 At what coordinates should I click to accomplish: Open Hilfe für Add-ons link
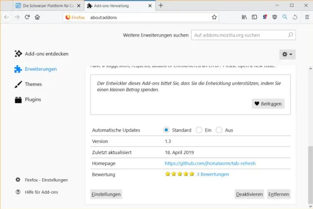pyautogui.click(x=37, y=192)
